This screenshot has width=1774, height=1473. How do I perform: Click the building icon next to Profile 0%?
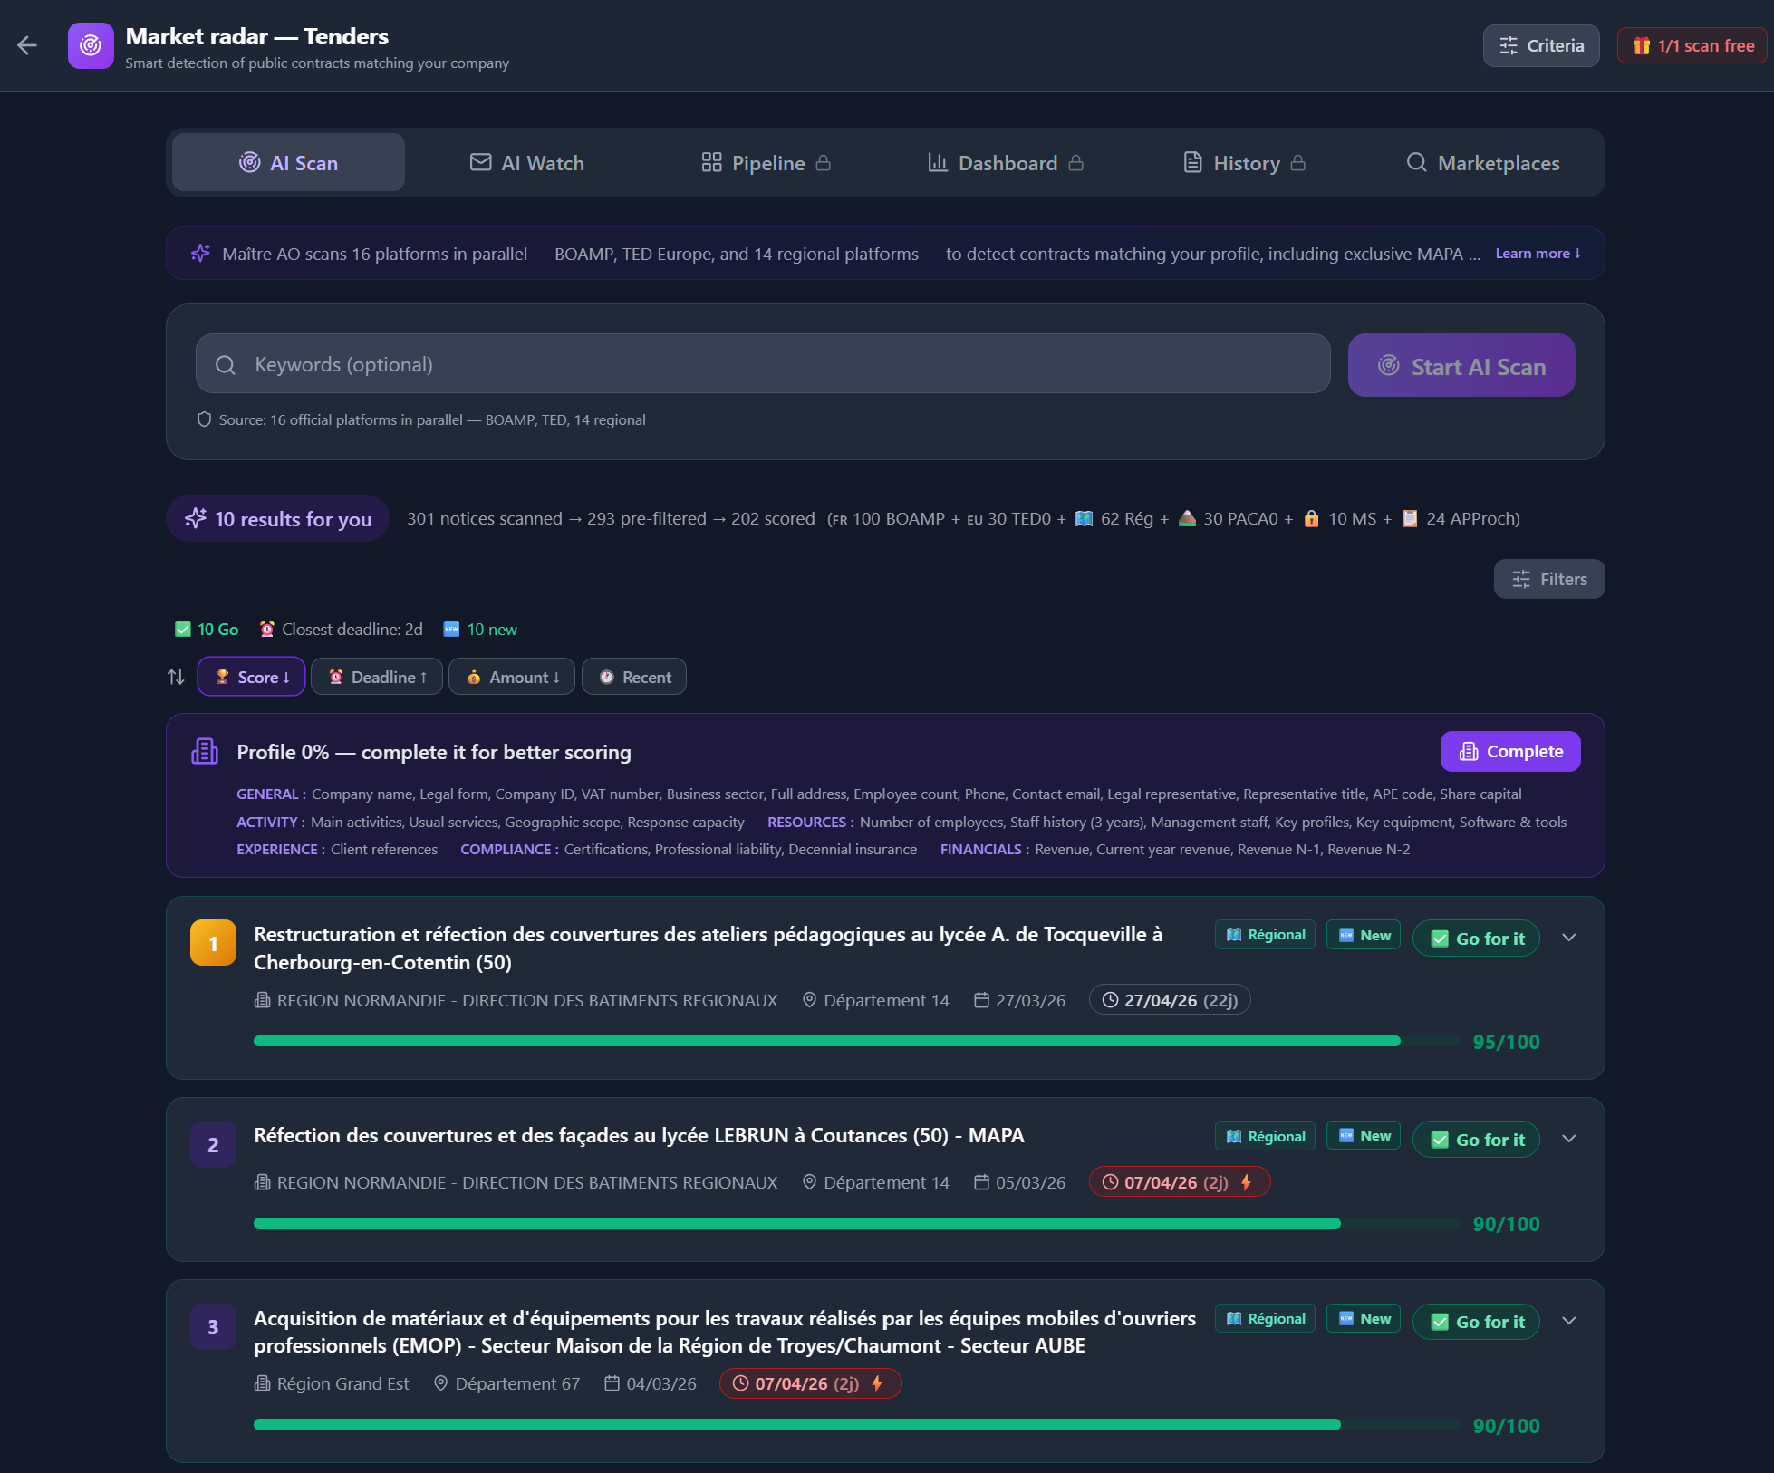pos(205,752)
